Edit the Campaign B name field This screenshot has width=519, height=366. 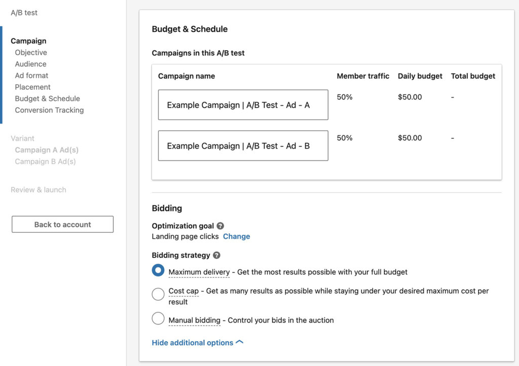click(x=243, y=145)
